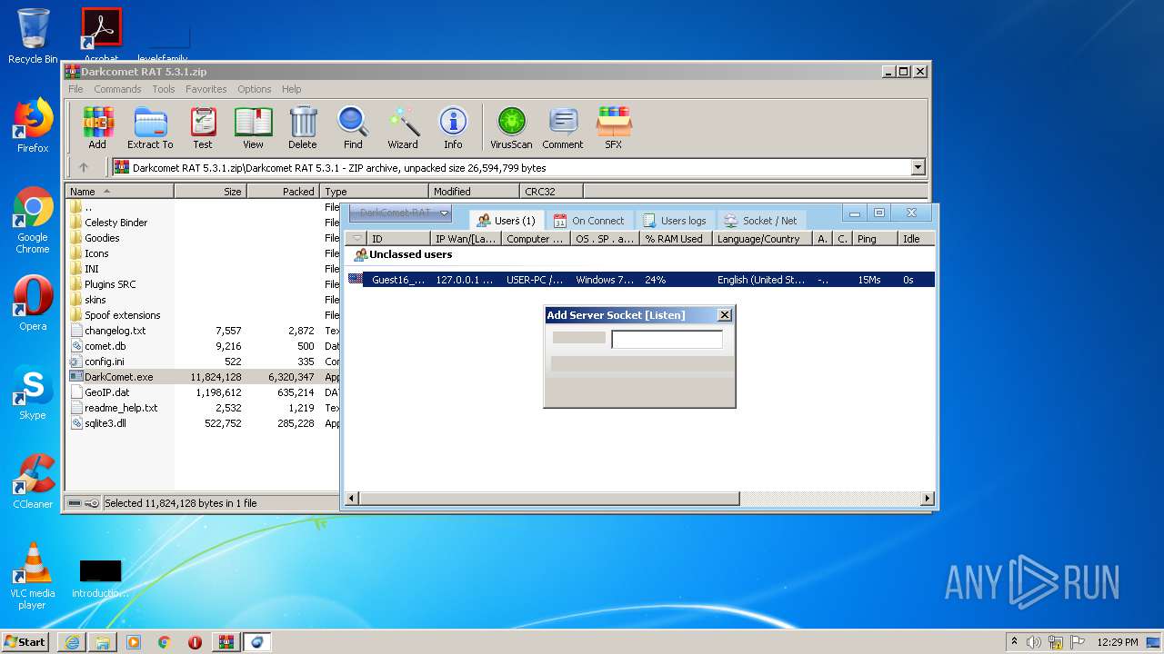
Task: Select the Guest16 user row
Action: point(641,280)
